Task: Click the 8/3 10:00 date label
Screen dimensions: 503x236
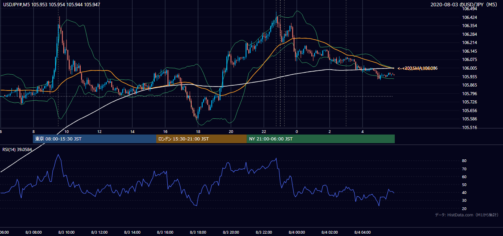Action: pos(67,232)
